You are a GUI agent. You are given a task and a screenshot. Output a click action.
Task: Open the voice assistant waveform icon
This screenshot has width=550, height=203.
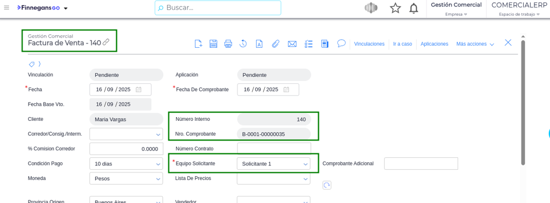point(371,8)
